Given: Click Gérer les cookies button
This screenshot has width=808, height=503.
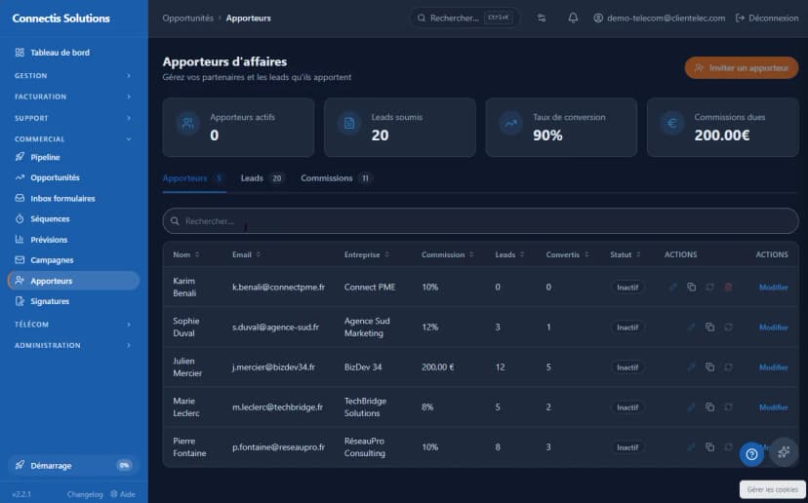Looking at the screenshot, I should pyautogui.click(x=773, y=489).
